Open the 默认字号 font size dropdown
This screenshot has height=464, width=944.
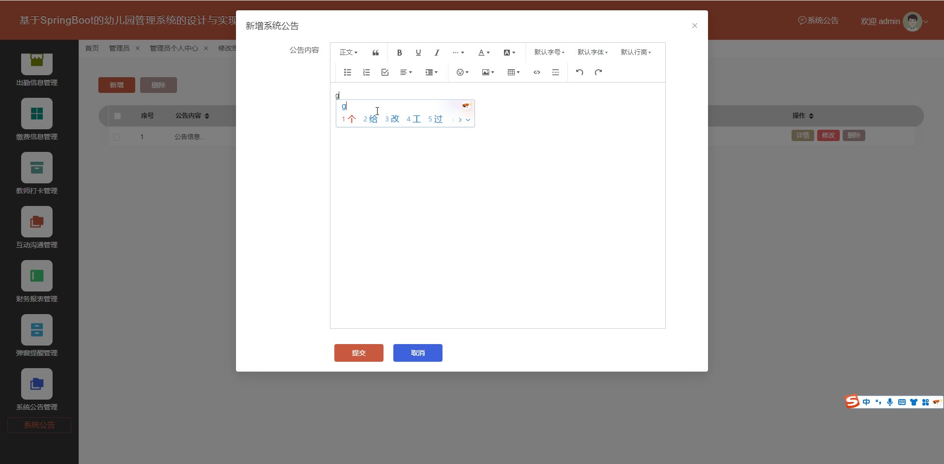(x=549, y=52)
